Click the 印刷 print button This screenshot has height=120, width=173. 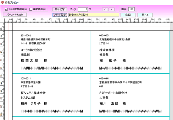[x=128, y=15]
